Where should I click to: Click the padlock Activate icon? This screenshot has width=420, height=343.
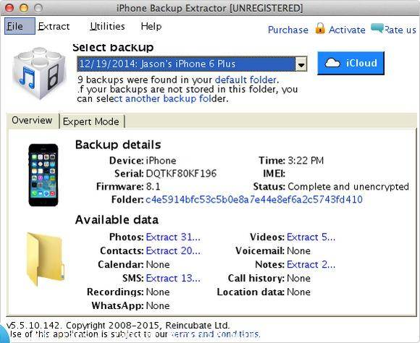(320, 28)
